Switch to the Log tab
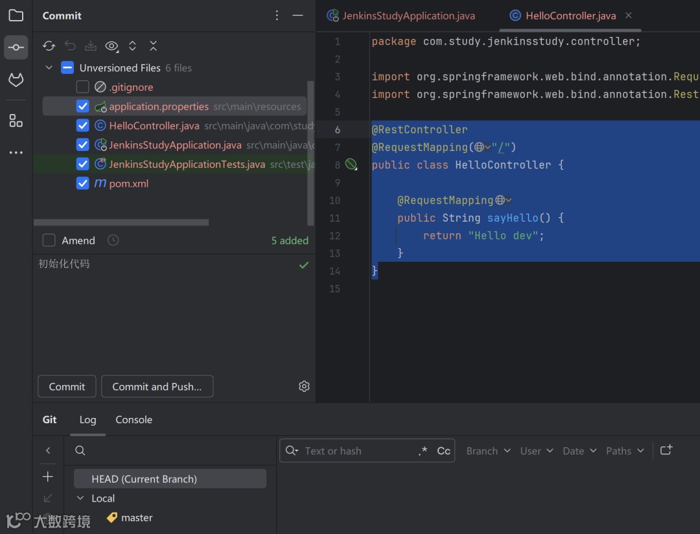Viewport: 700px width, 534px height. click(87, 420)
